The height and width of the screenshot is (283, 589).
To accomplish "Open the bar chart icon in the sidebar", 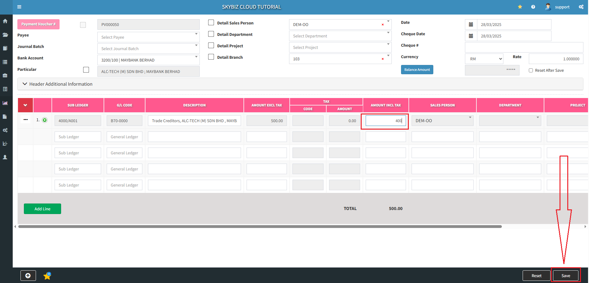I will tap(5, 103).
